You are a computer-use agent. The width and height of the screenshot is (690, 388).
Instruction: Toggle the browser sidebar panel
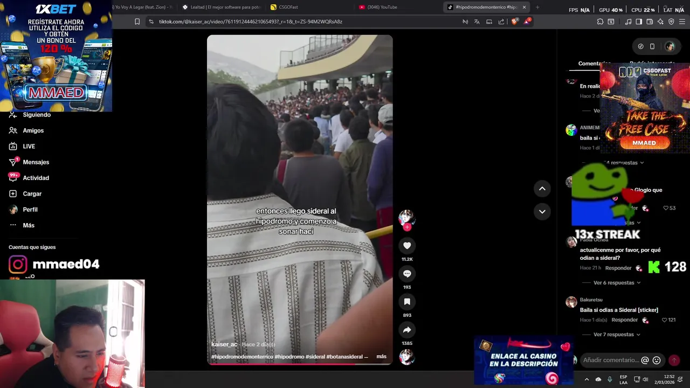click(639, 22)
